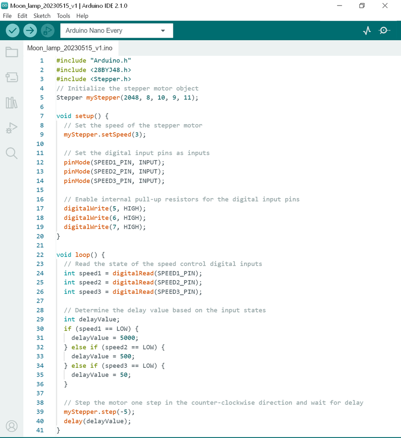
Task: Click 'digitalWrite(5, HIGH);' line
Action: (105, 208)
